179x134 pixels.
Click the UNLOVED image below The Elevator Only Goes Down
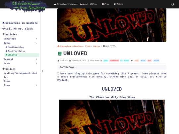tap(112, 117)
